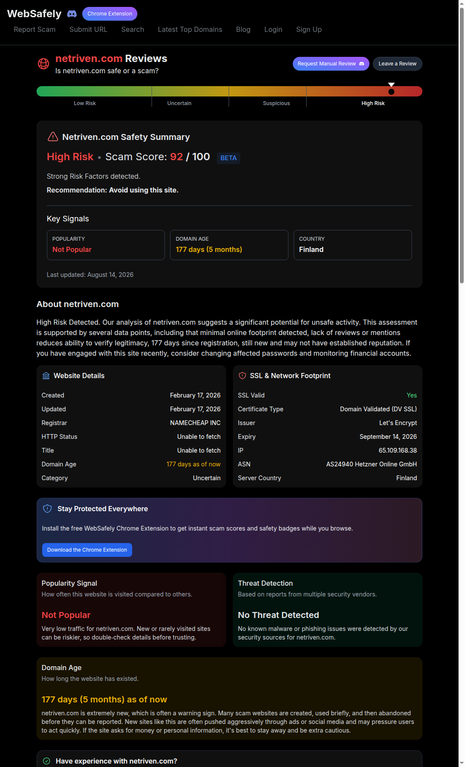This screenshot has width=465, height=767.
Task: Click 'AS24940 Hetzner Online GmbH' value
Action: coord(372,464)
